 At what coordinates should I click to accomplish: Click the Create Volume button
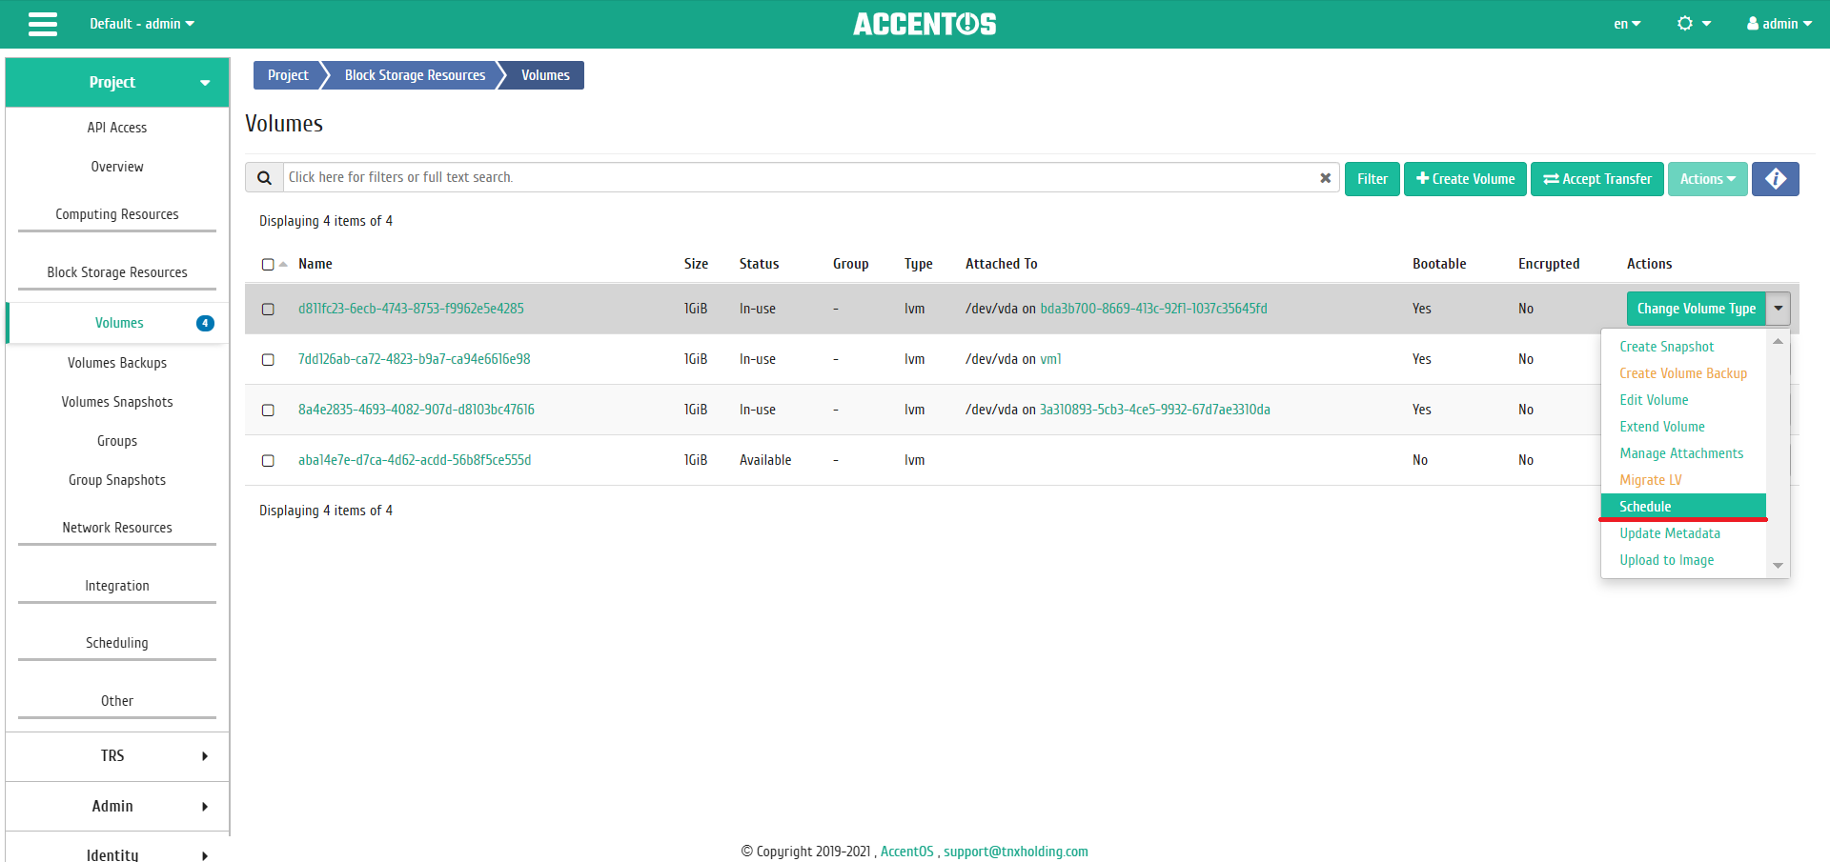(1465, 179)
